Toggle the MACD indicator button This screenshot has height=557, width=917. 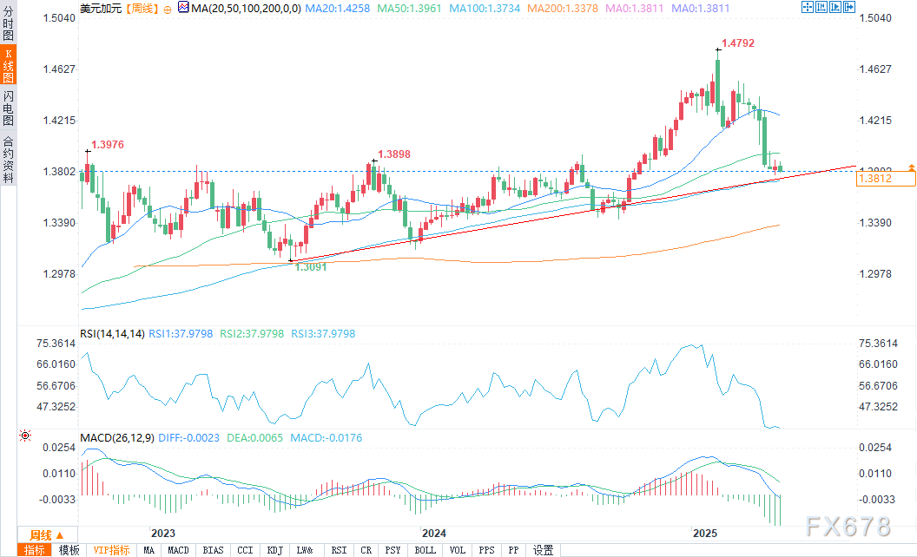tap(178, 550)
